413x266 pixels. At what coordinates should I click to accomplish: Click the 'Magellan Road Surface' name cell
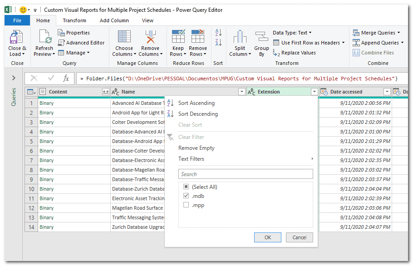point(138,208)
